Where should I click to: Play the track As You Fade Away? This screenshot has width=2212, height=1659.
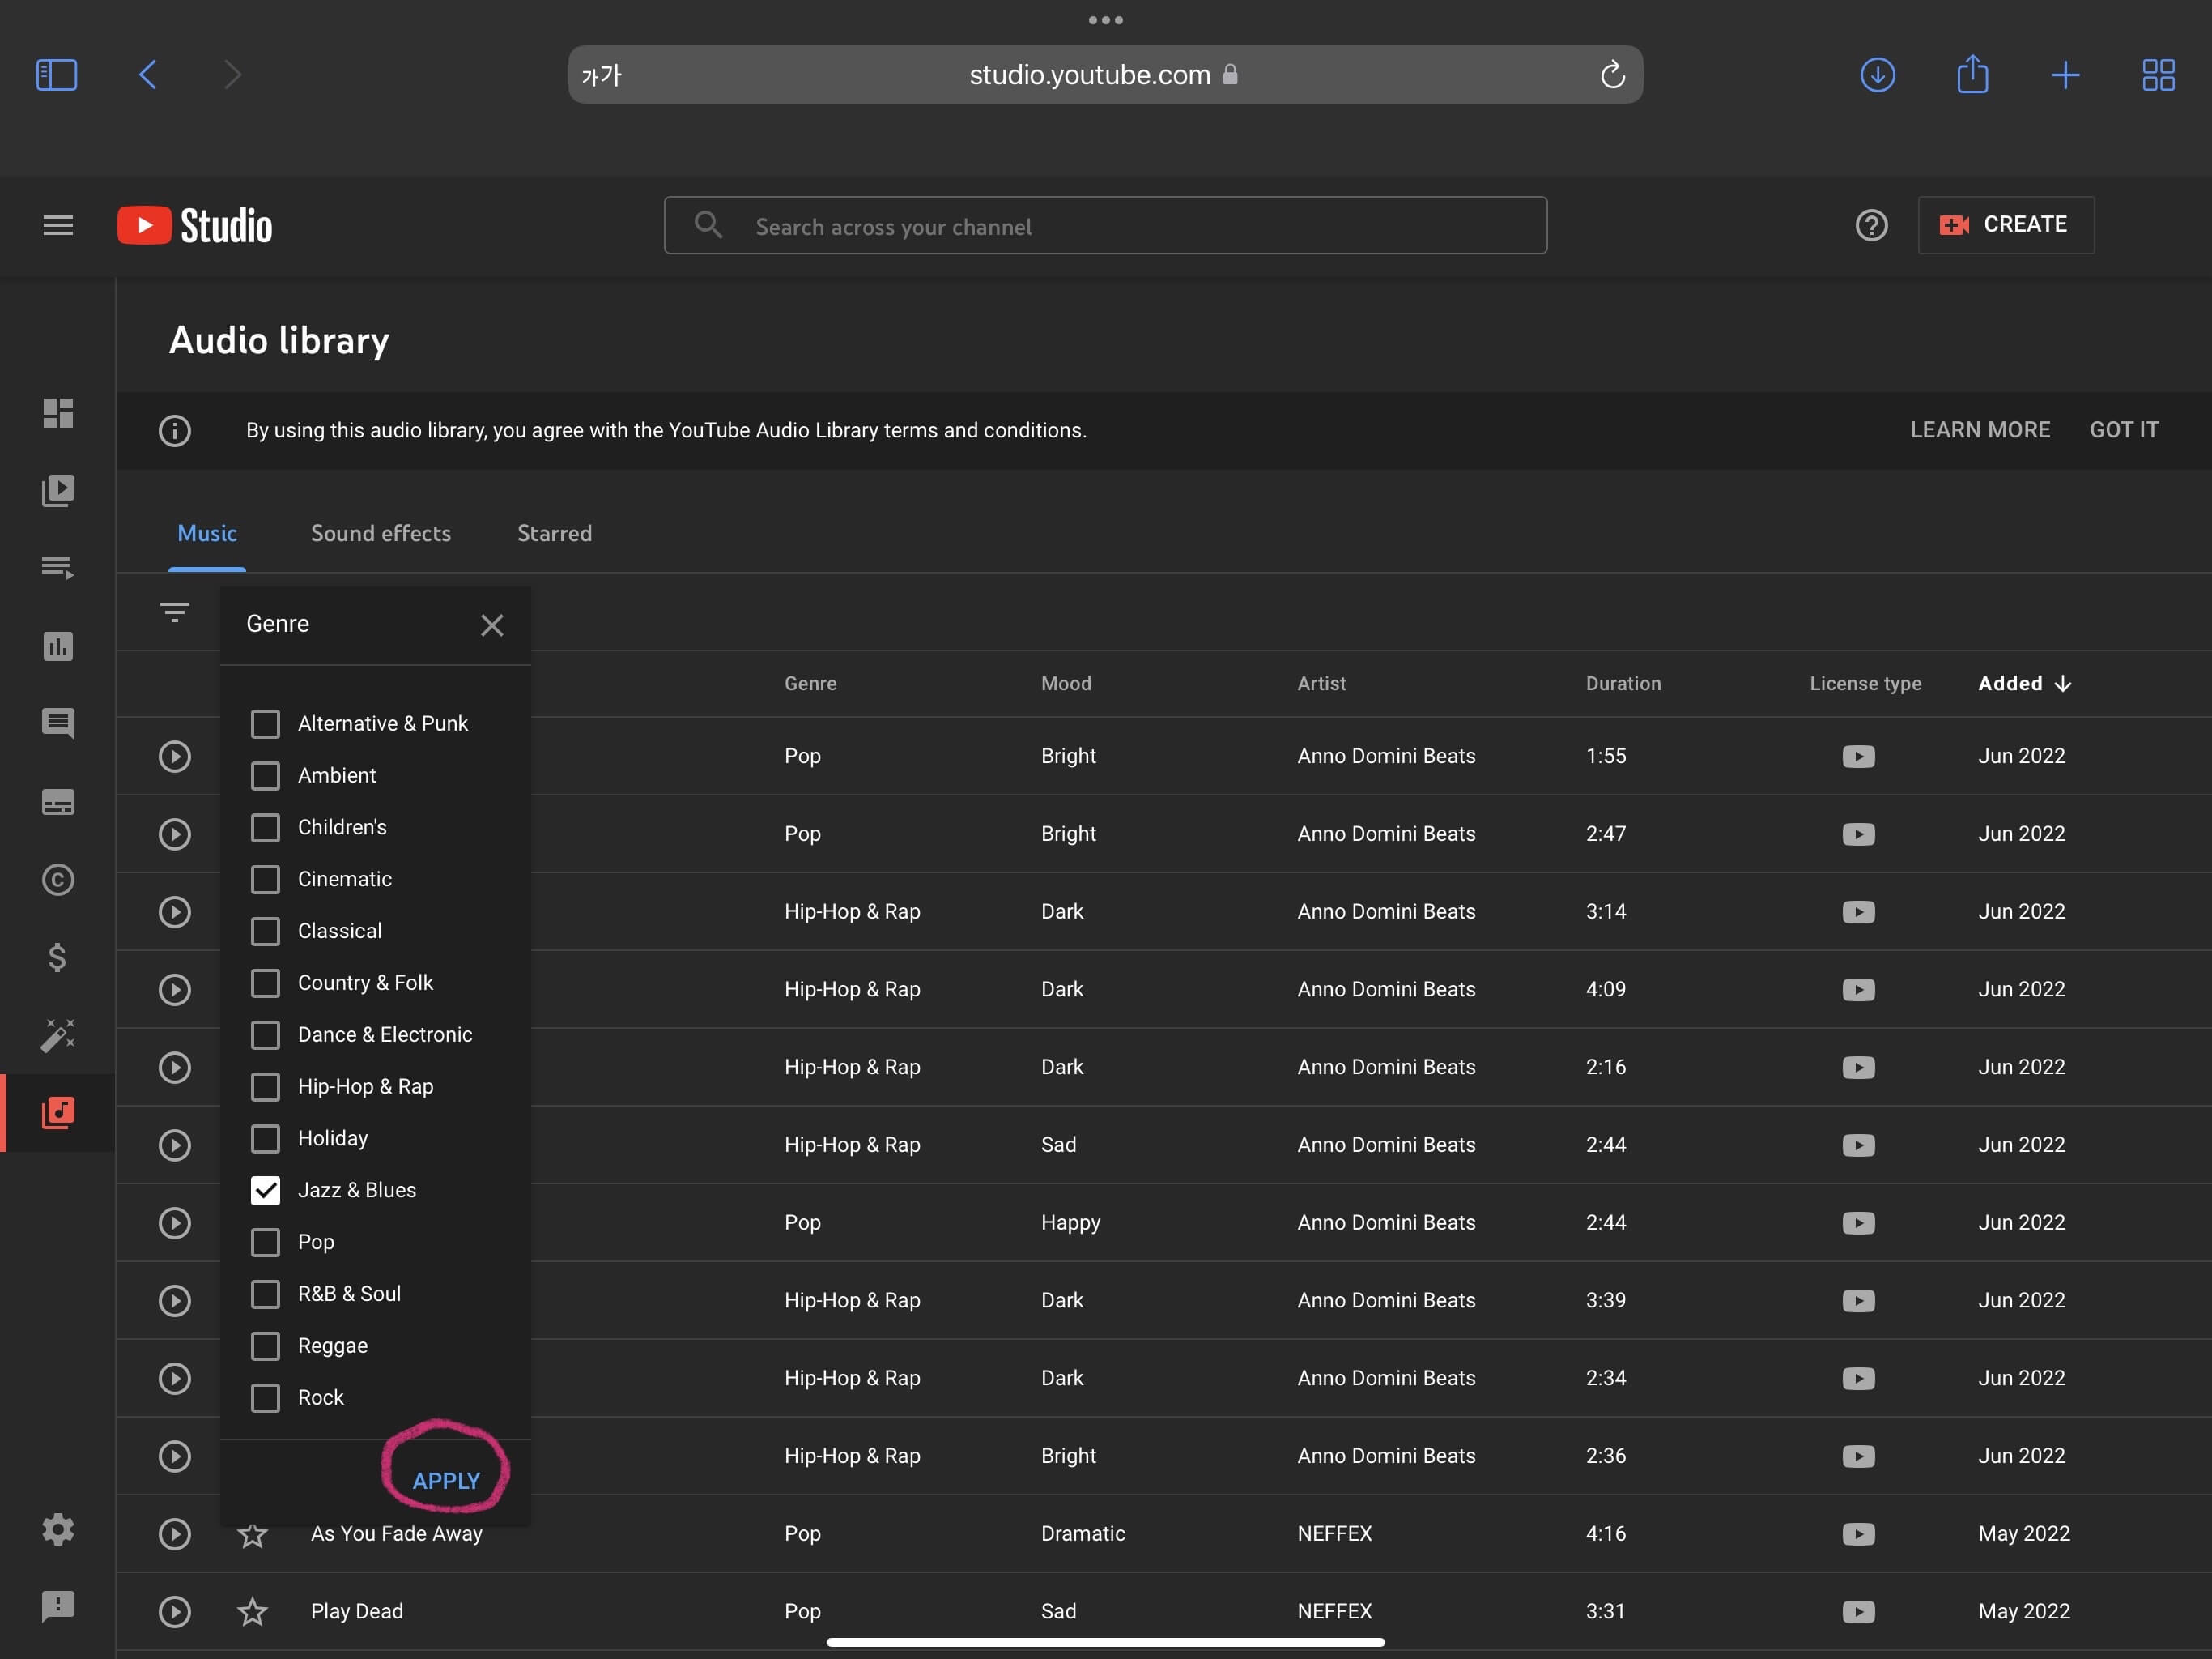tap(175, 1534)
